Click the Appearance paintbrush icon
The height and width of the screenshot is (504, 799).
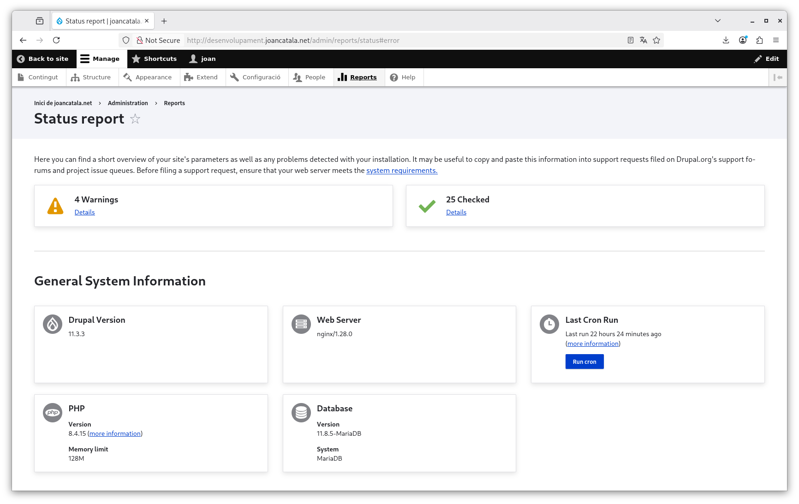tap(127, 77)
